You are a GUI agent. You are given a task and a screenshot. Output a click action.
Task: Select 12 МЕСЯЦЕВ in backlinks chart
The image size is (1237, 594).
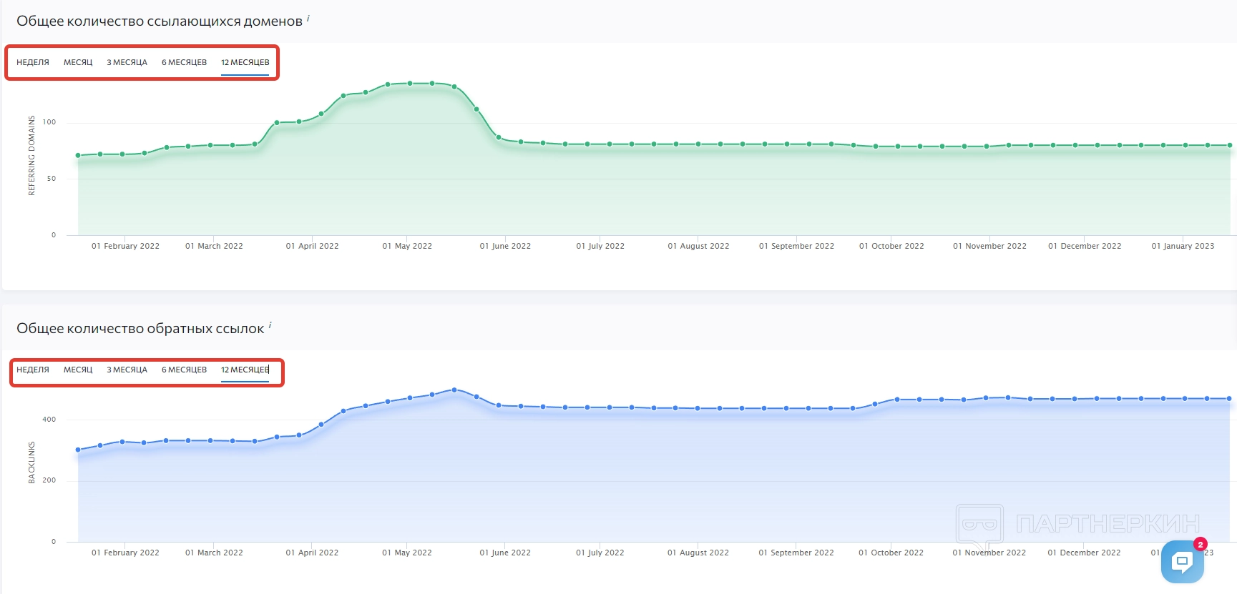click(x=245, y=370)
